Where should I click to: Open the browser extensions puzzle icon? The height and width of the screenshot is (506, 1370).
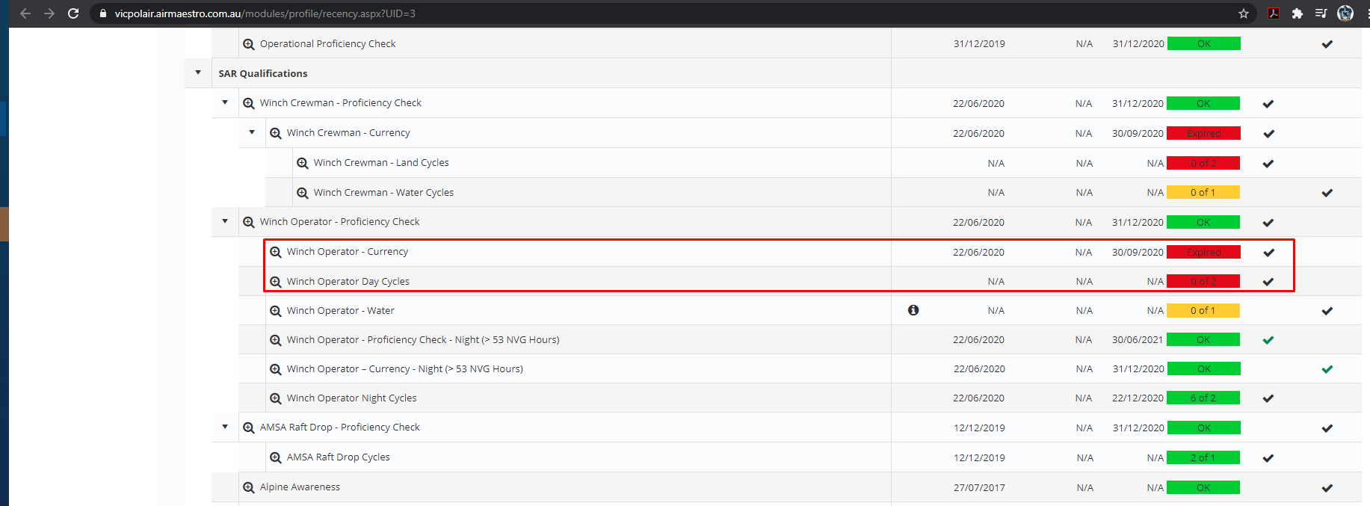tap(1298, 13)
